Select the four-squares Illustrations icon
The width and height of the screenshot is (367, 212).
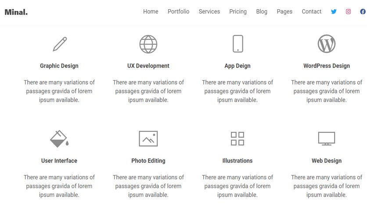(237, 139)
